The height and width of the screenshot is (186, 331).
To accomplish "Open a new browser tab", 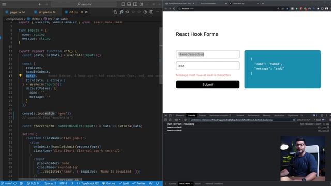I will tap(263, 4).
